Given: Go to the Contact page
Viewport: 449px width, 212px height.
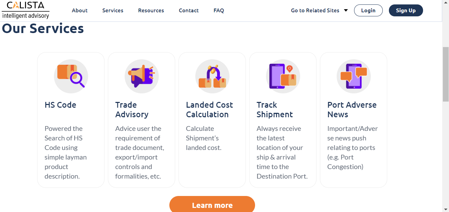Looking at the screenshot, I should (x=188, y=11).
